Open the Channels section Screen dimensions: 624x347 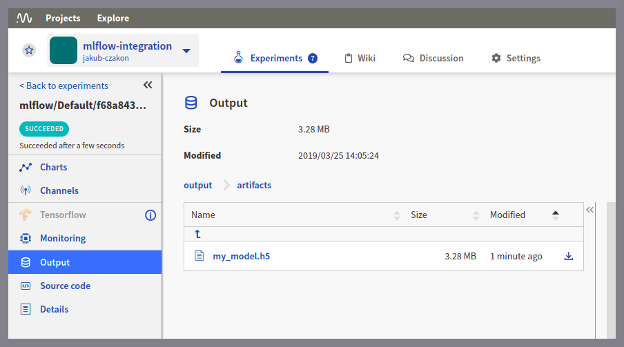click(x=59, y=190)
